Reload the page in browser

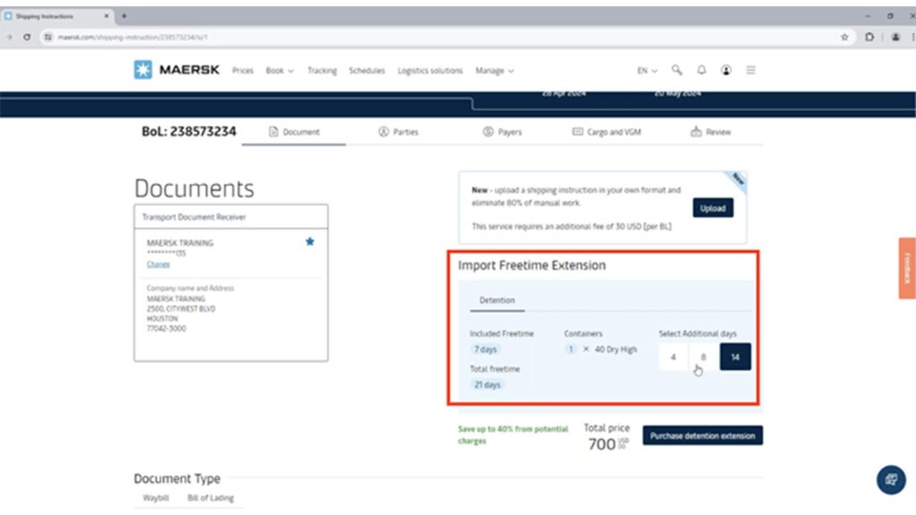coord(26,37)
